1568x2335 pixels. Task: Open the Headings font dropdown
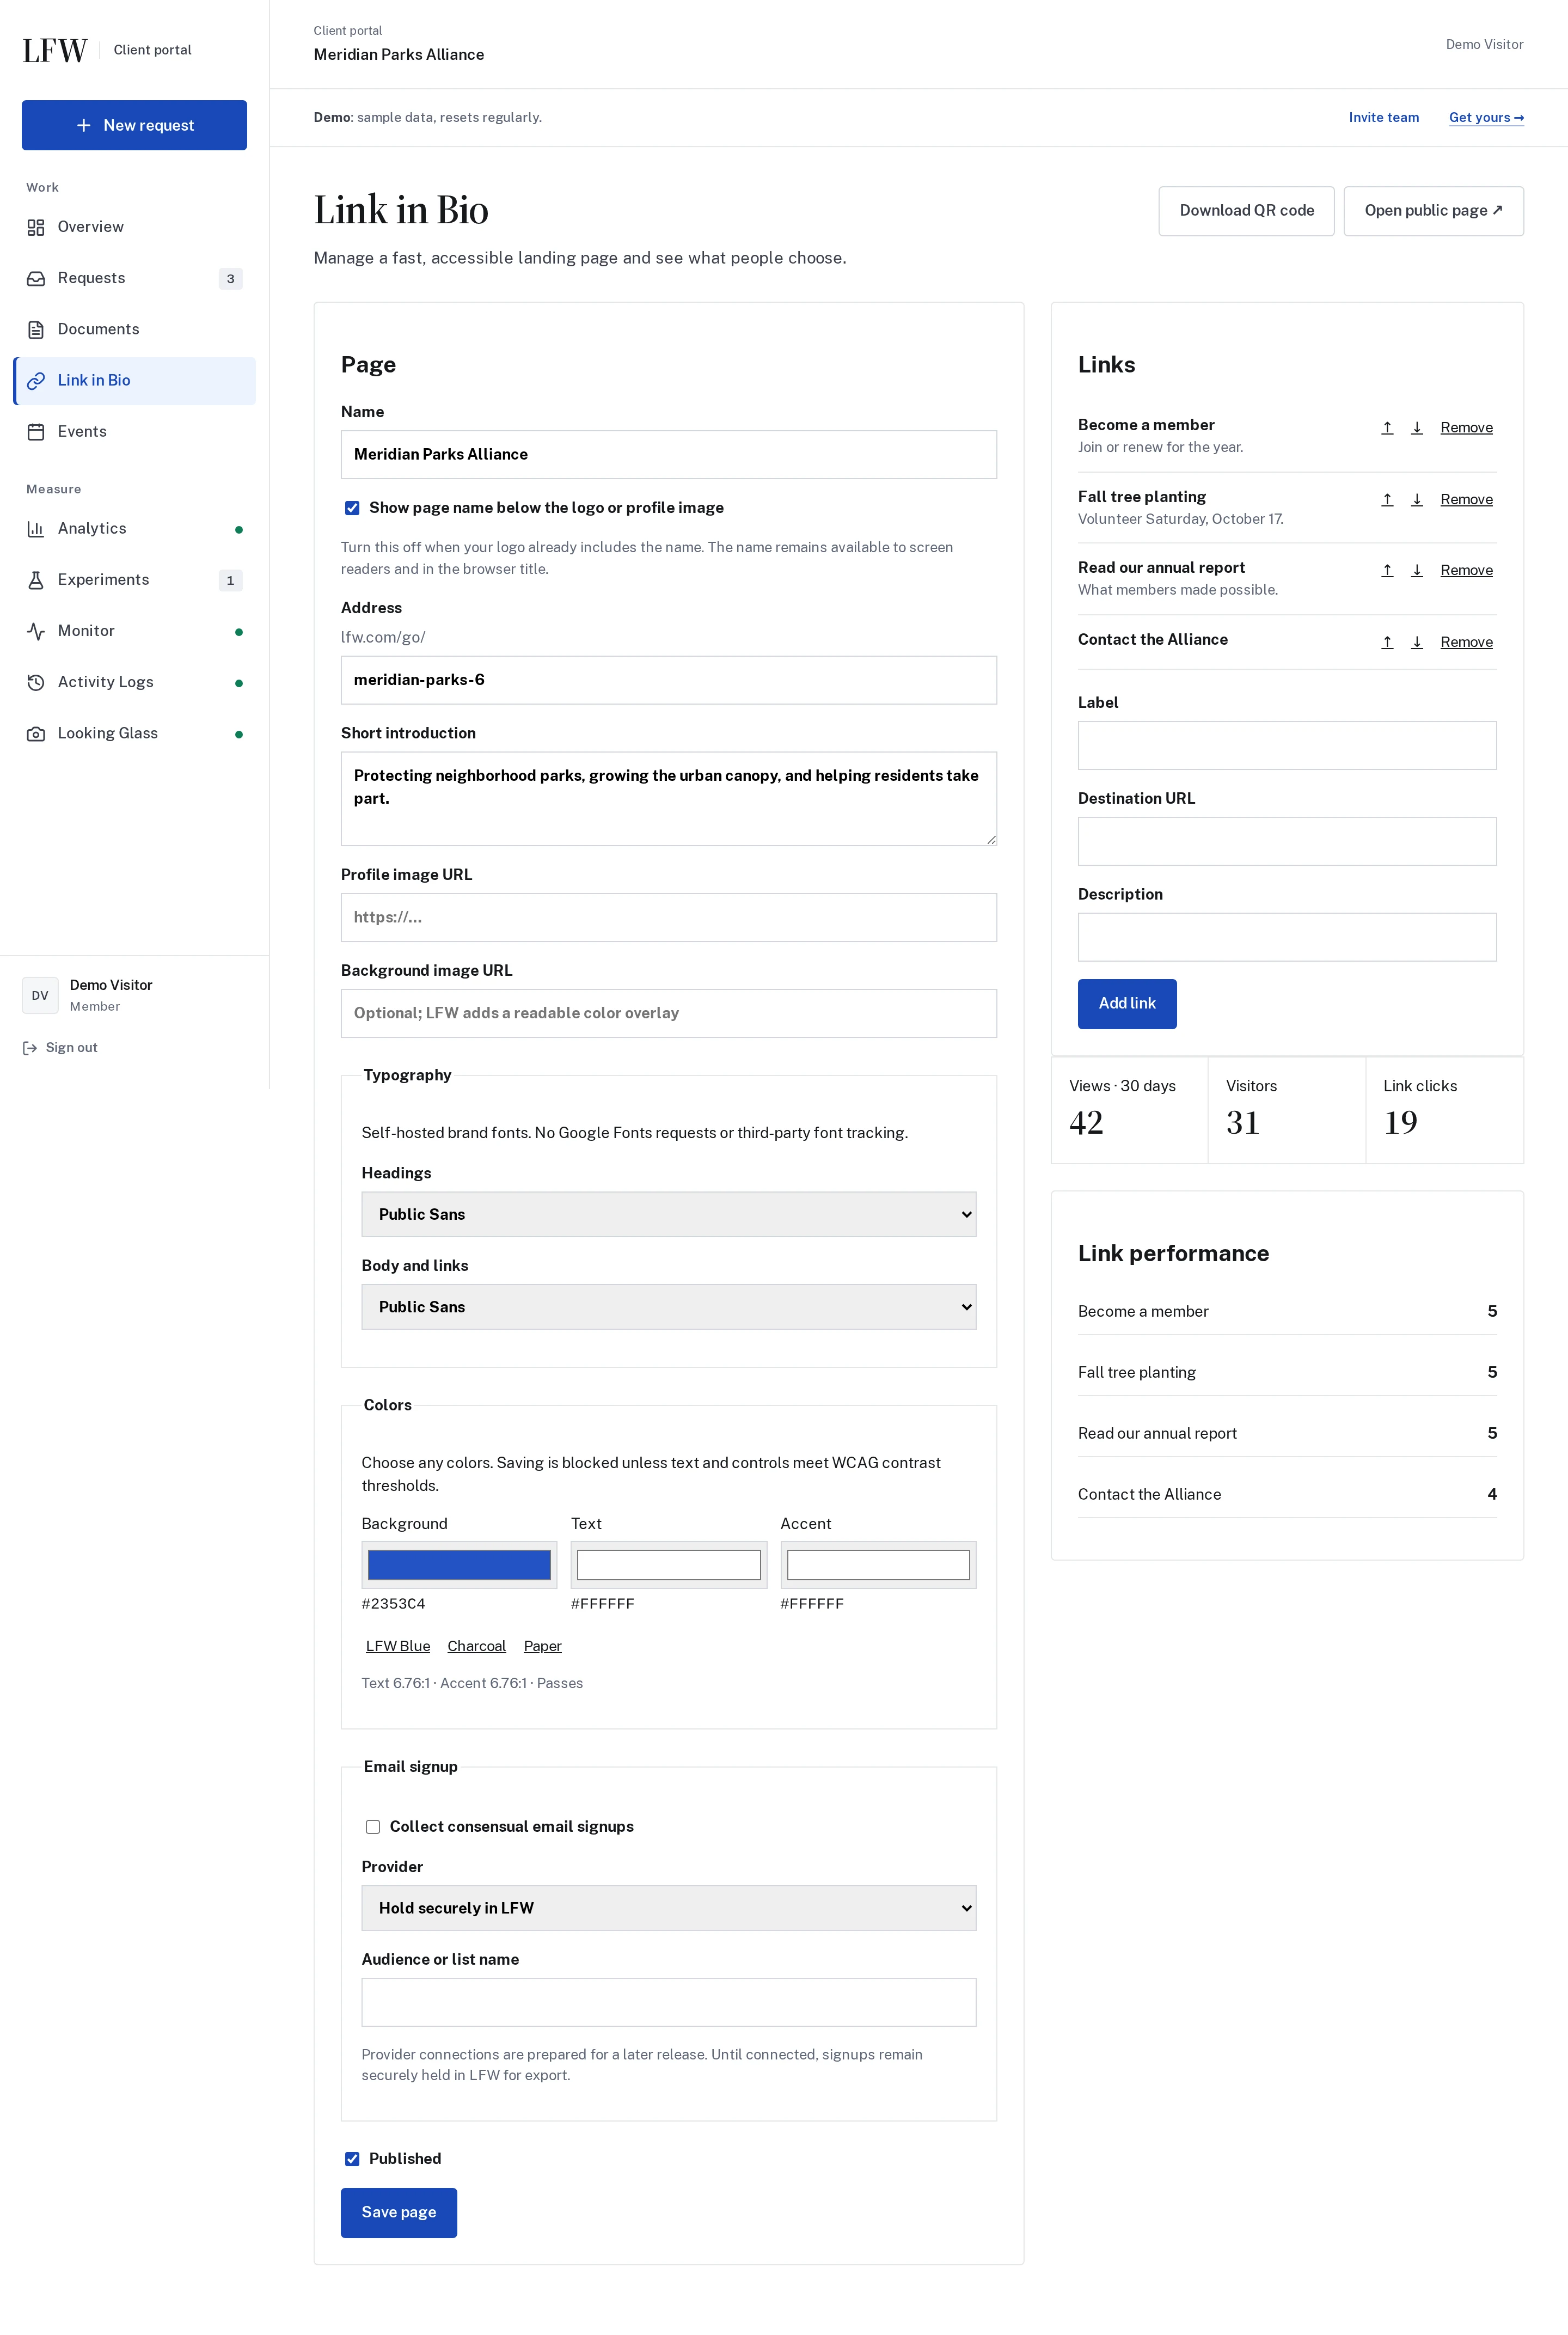pos(669,1214)
